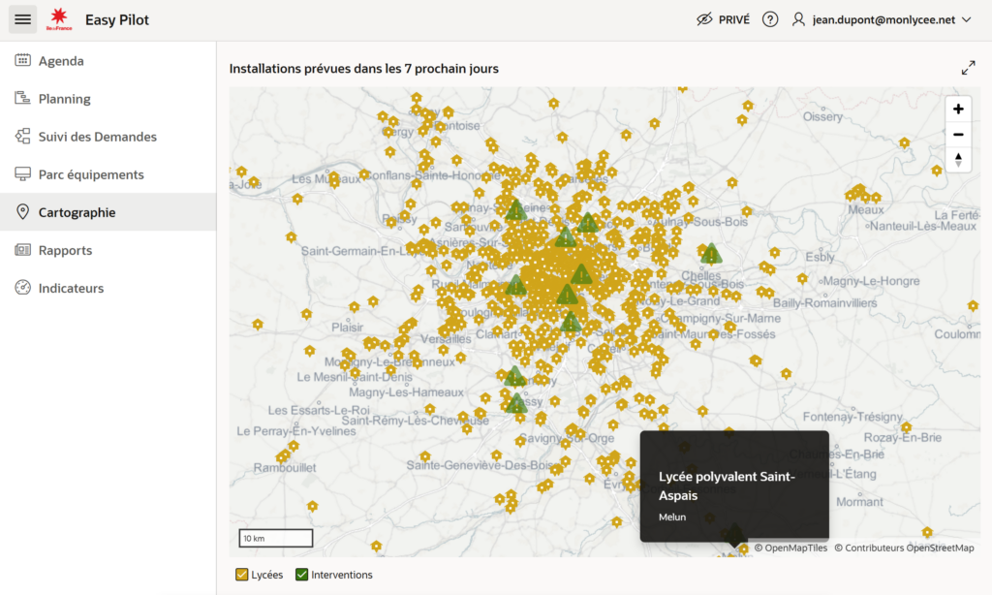This screenshot has width=992, height=595.
Task: Click the Easy Pilot application title
Action: (x=117, y=19)
